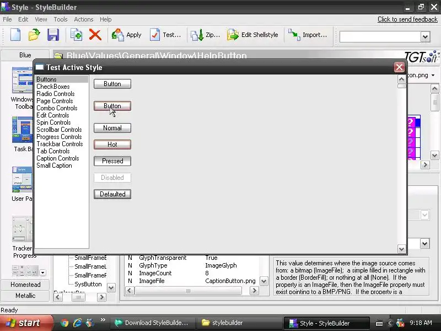Launch Chrome from the quick launch bar
The image size is (441, 331).
64,323
